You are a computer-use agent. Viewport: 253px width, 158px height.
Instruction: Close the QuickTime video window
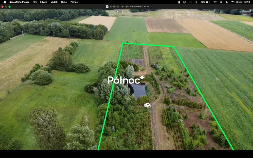(2, 7)
